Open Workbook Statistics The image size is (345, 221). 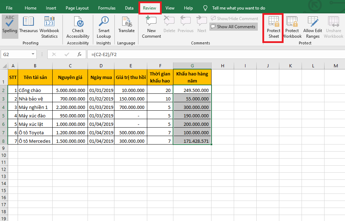(49, 25)
